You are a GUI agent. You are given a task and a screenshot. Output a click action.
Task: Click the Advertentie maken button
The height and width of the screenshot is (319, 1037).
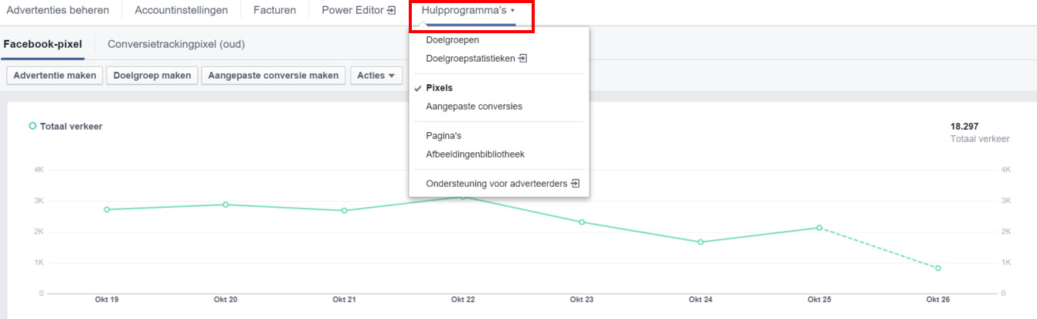coord(55,76)
